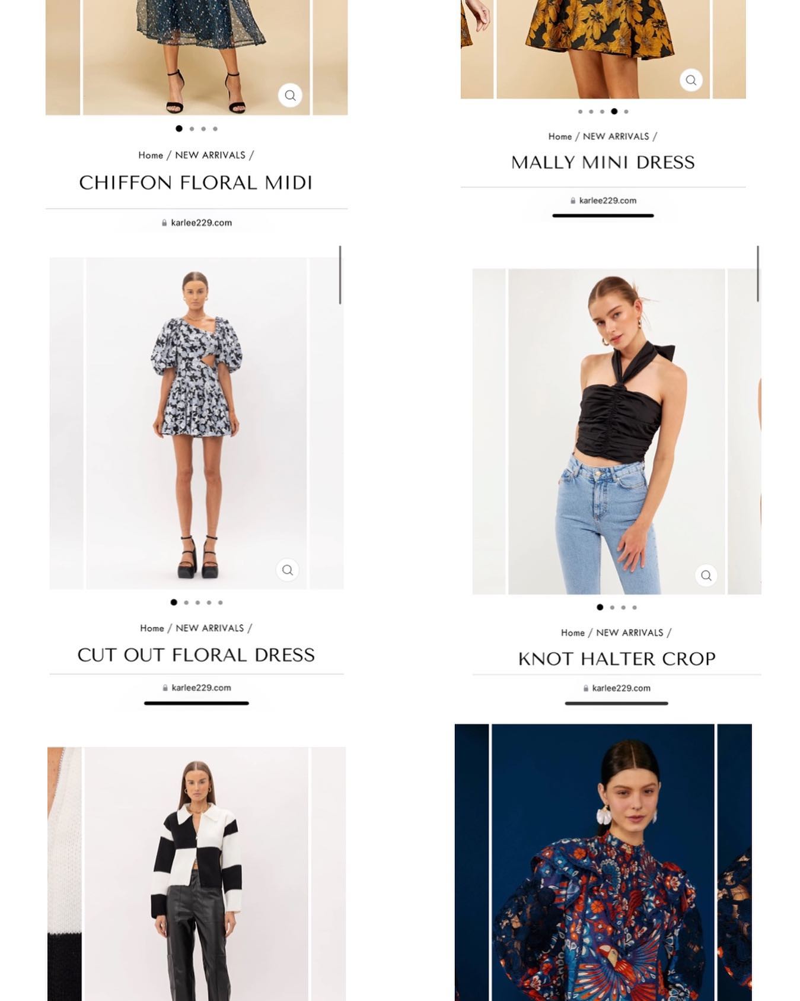Select the third carousel dot under Cut Out Floral Dress image

[197, 602]
